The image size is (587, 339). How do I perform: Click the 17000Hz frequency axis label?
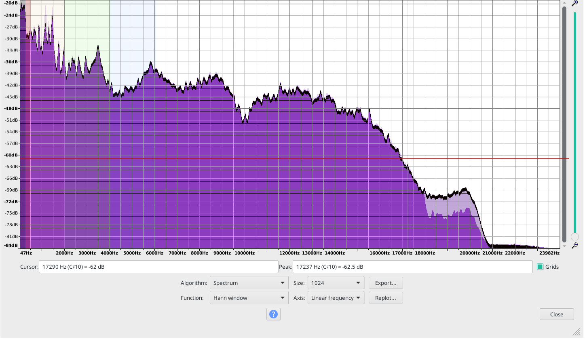pyautogui.click(x=402, y=253)
